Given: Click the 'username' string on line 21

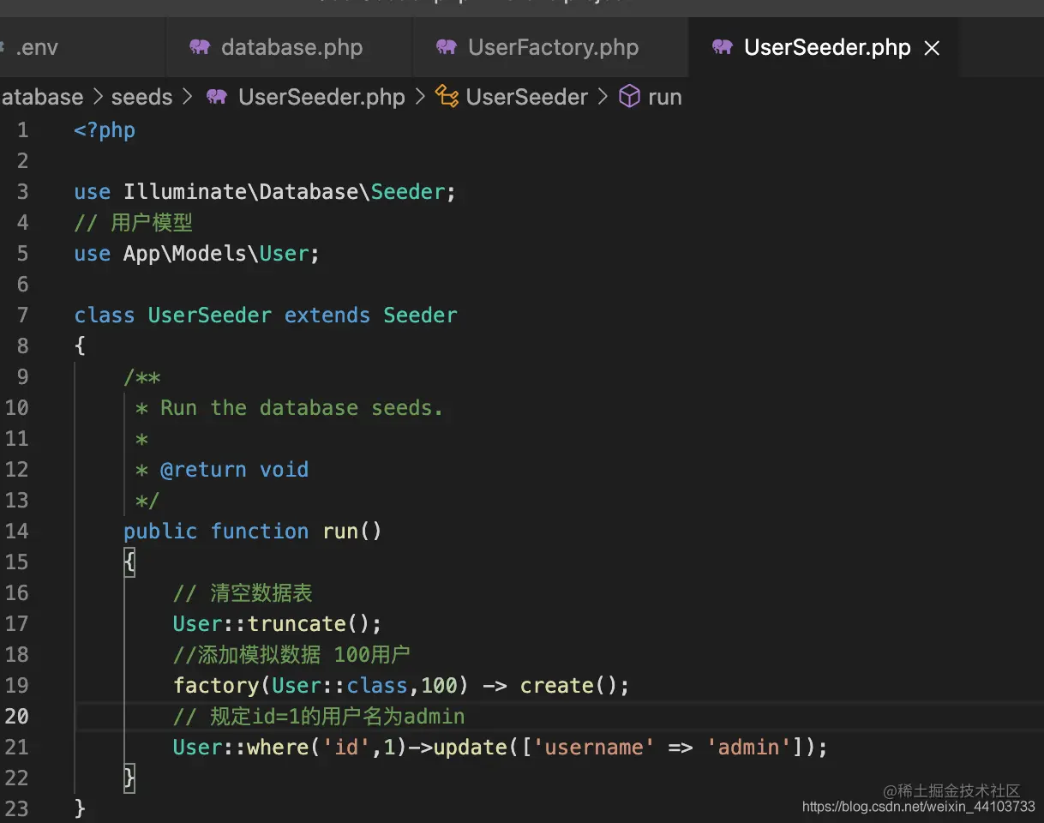Looking at the screenshot, I should coord(593,748).
